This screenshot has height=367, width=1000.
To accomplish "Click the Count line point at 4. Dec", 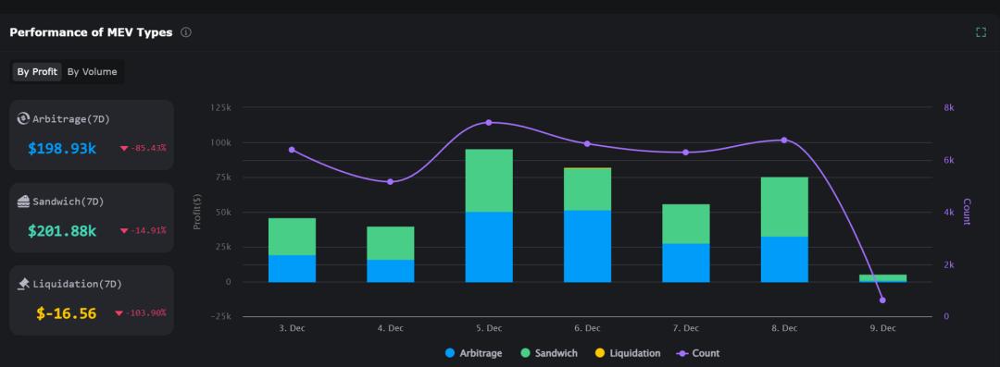I will (391, 181).
